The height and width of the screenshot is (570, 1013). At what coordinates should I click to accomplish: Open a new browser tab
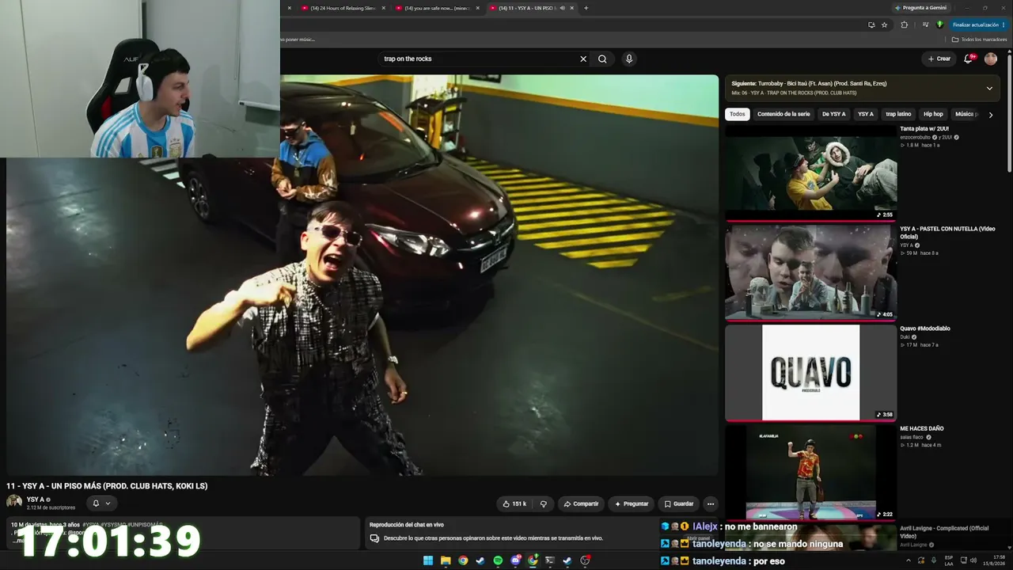point(586,8)
